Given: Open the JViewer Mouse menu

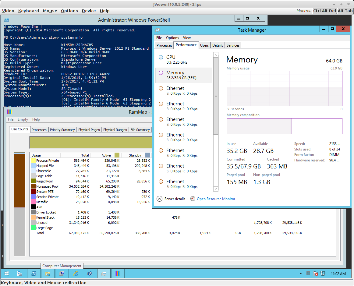Looking at the screenshot, I should click(50, 11).
